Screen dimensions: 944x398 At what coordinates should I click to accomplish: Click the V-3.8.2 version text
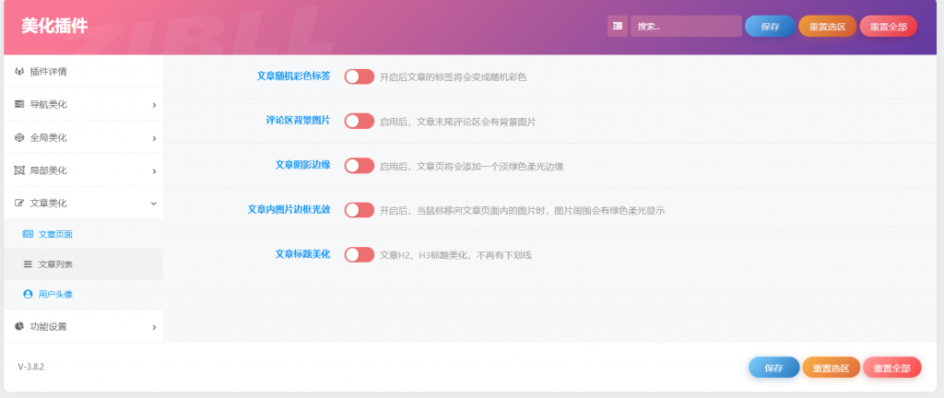pos(30,367)
